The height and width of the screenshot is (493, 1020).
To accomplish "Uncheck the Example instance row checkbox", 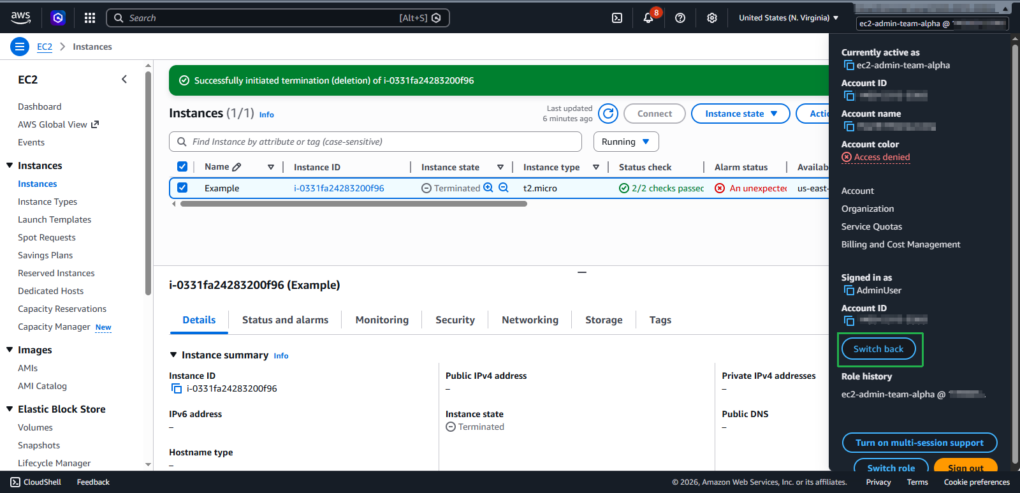I will point(182,188).
